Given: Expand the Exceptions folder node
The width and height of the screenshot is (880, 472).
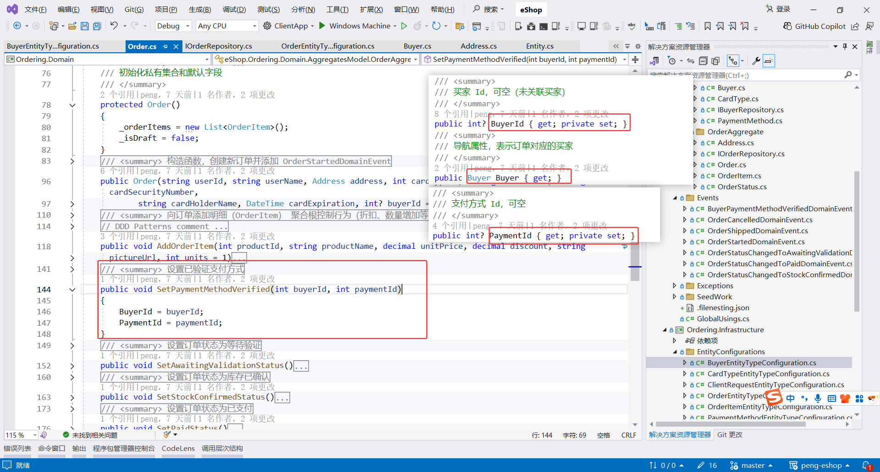Looking at the screenshot, I should (x=675, y=286).
